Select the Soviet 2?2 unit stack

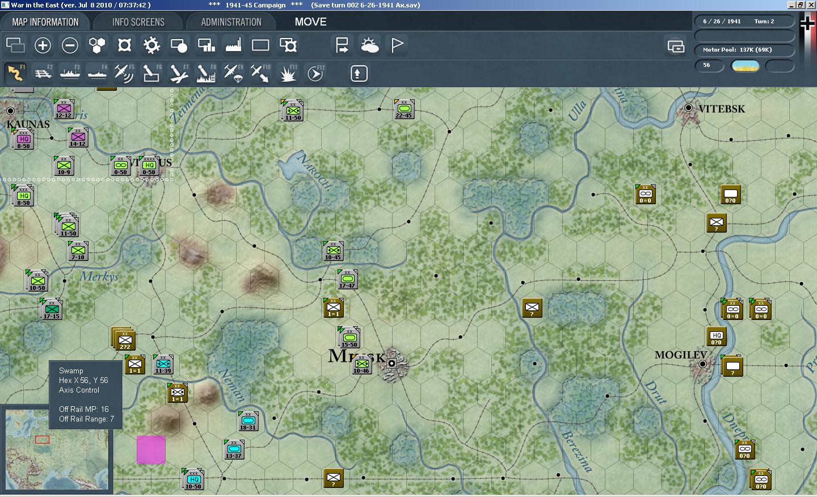pyautogui.click(x=124, y=339)
